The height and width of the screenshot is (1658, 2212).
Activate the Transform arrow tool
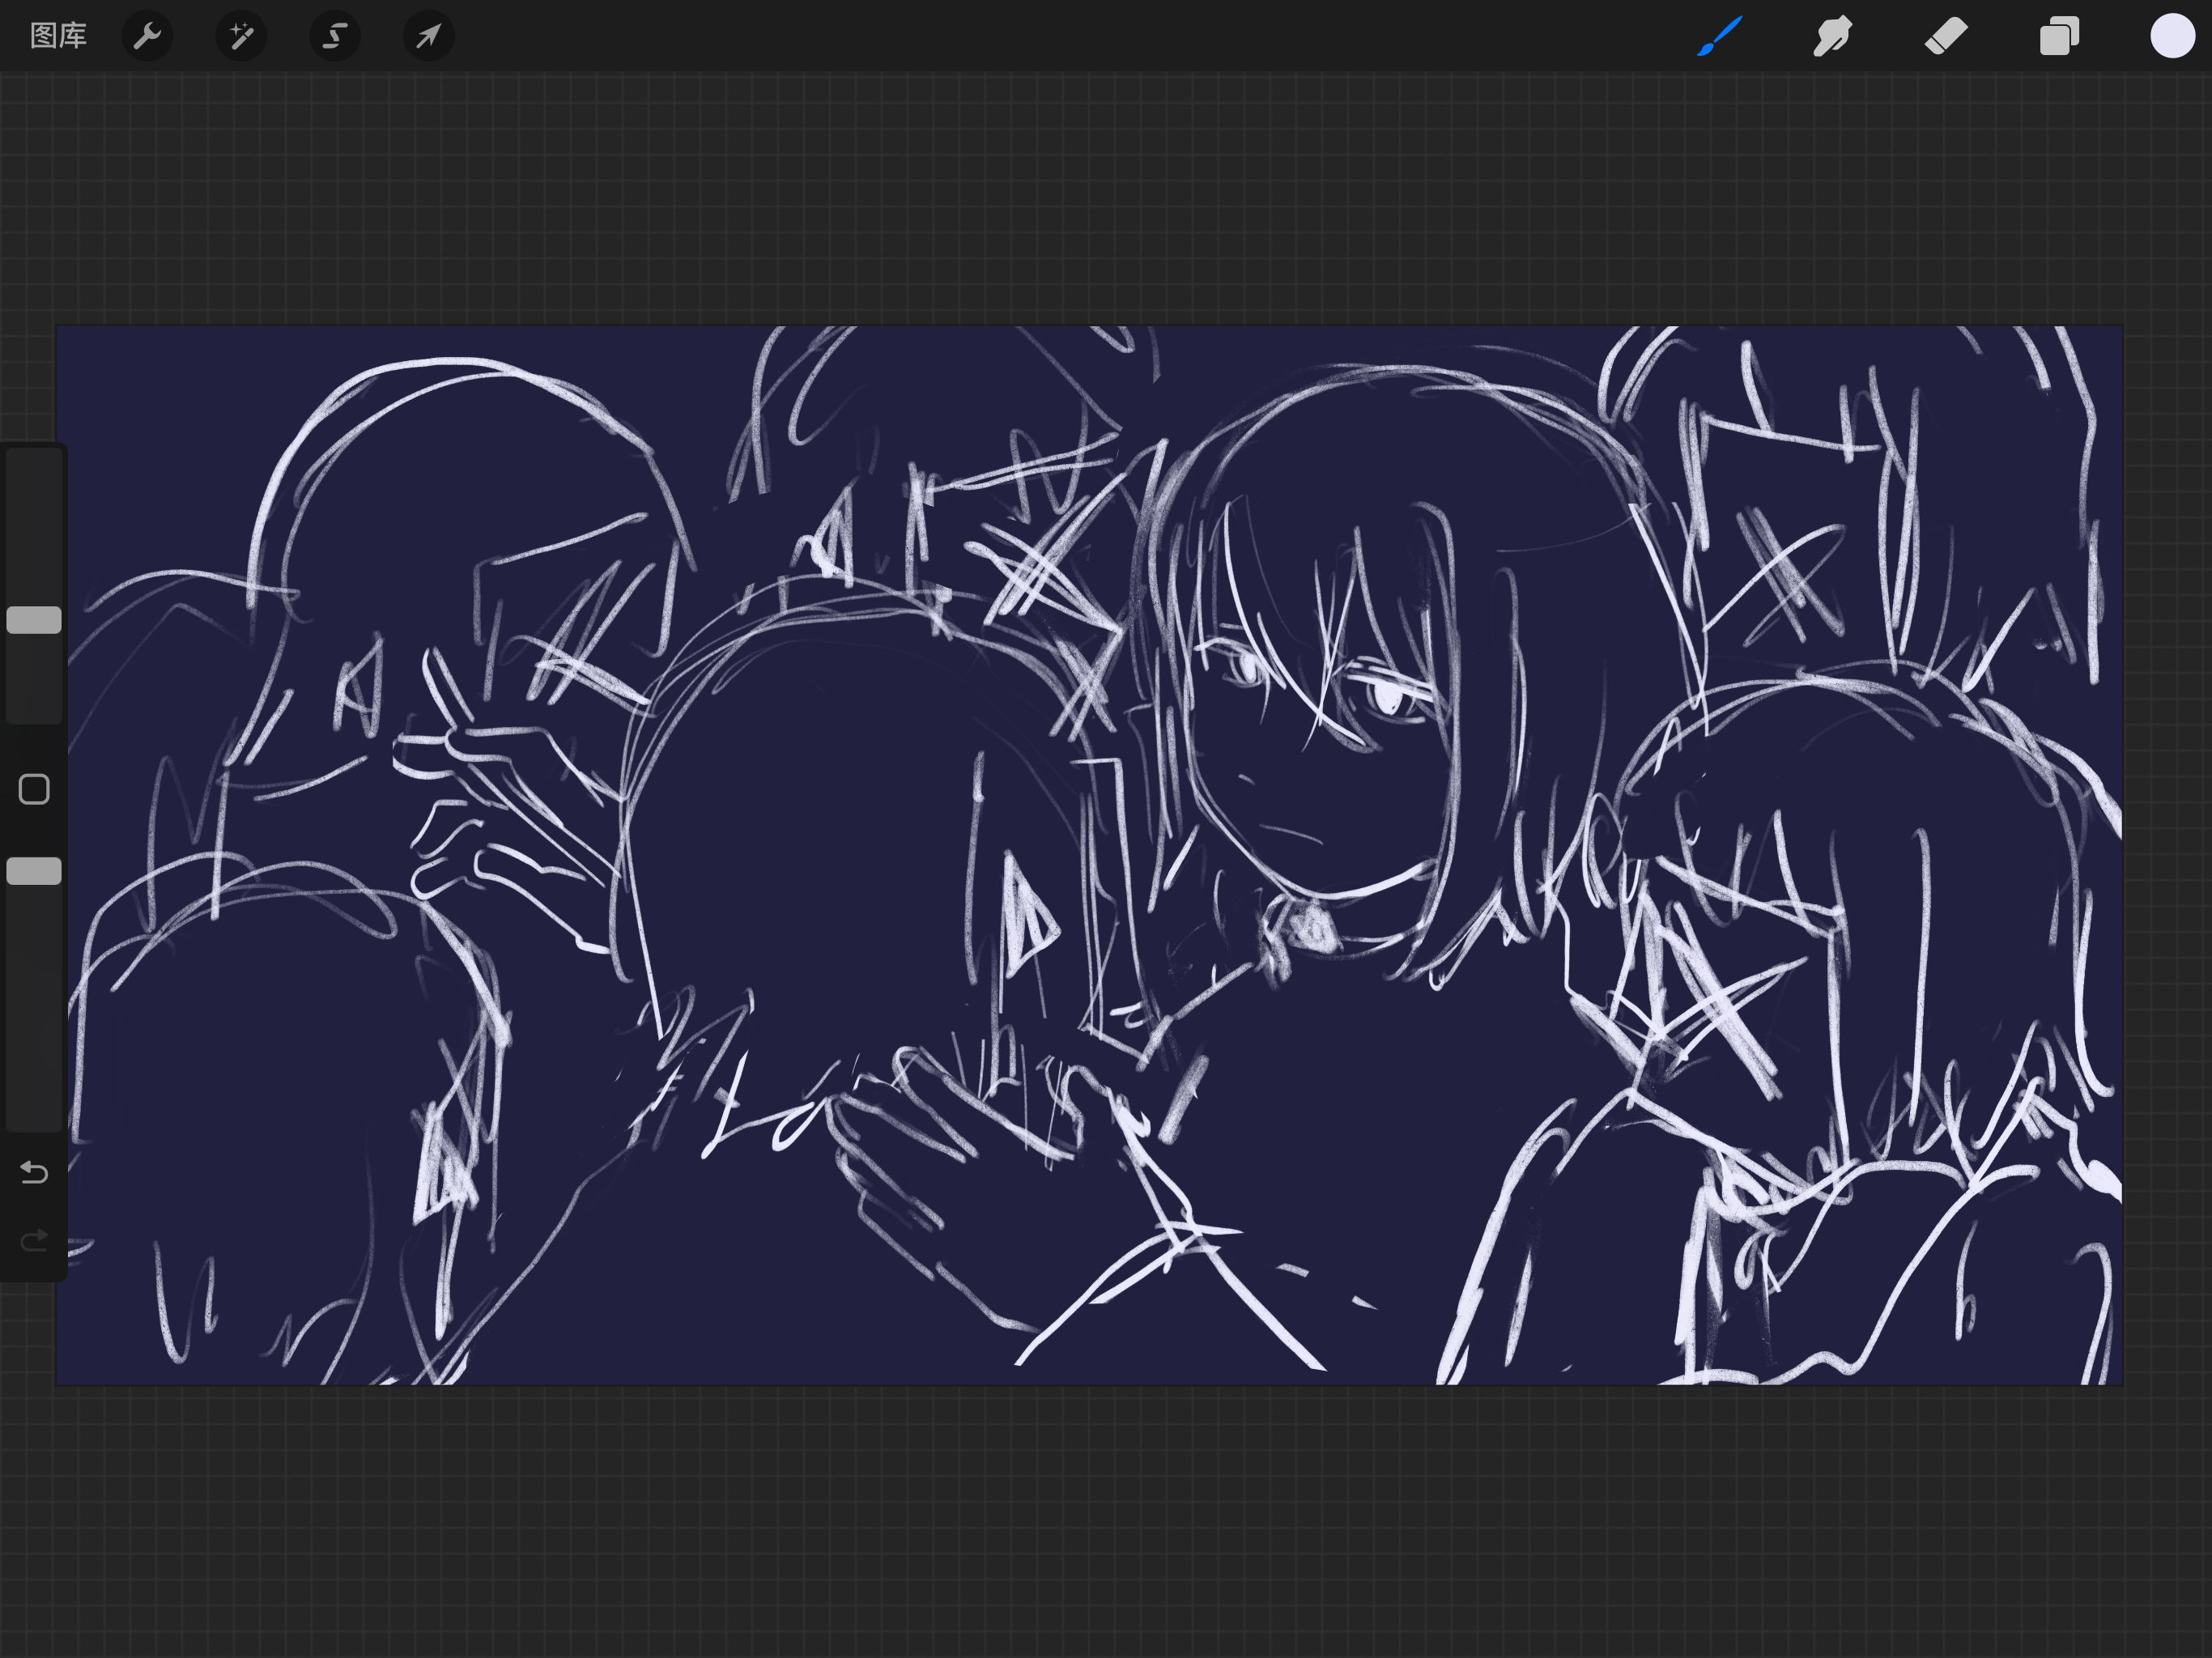428,36
